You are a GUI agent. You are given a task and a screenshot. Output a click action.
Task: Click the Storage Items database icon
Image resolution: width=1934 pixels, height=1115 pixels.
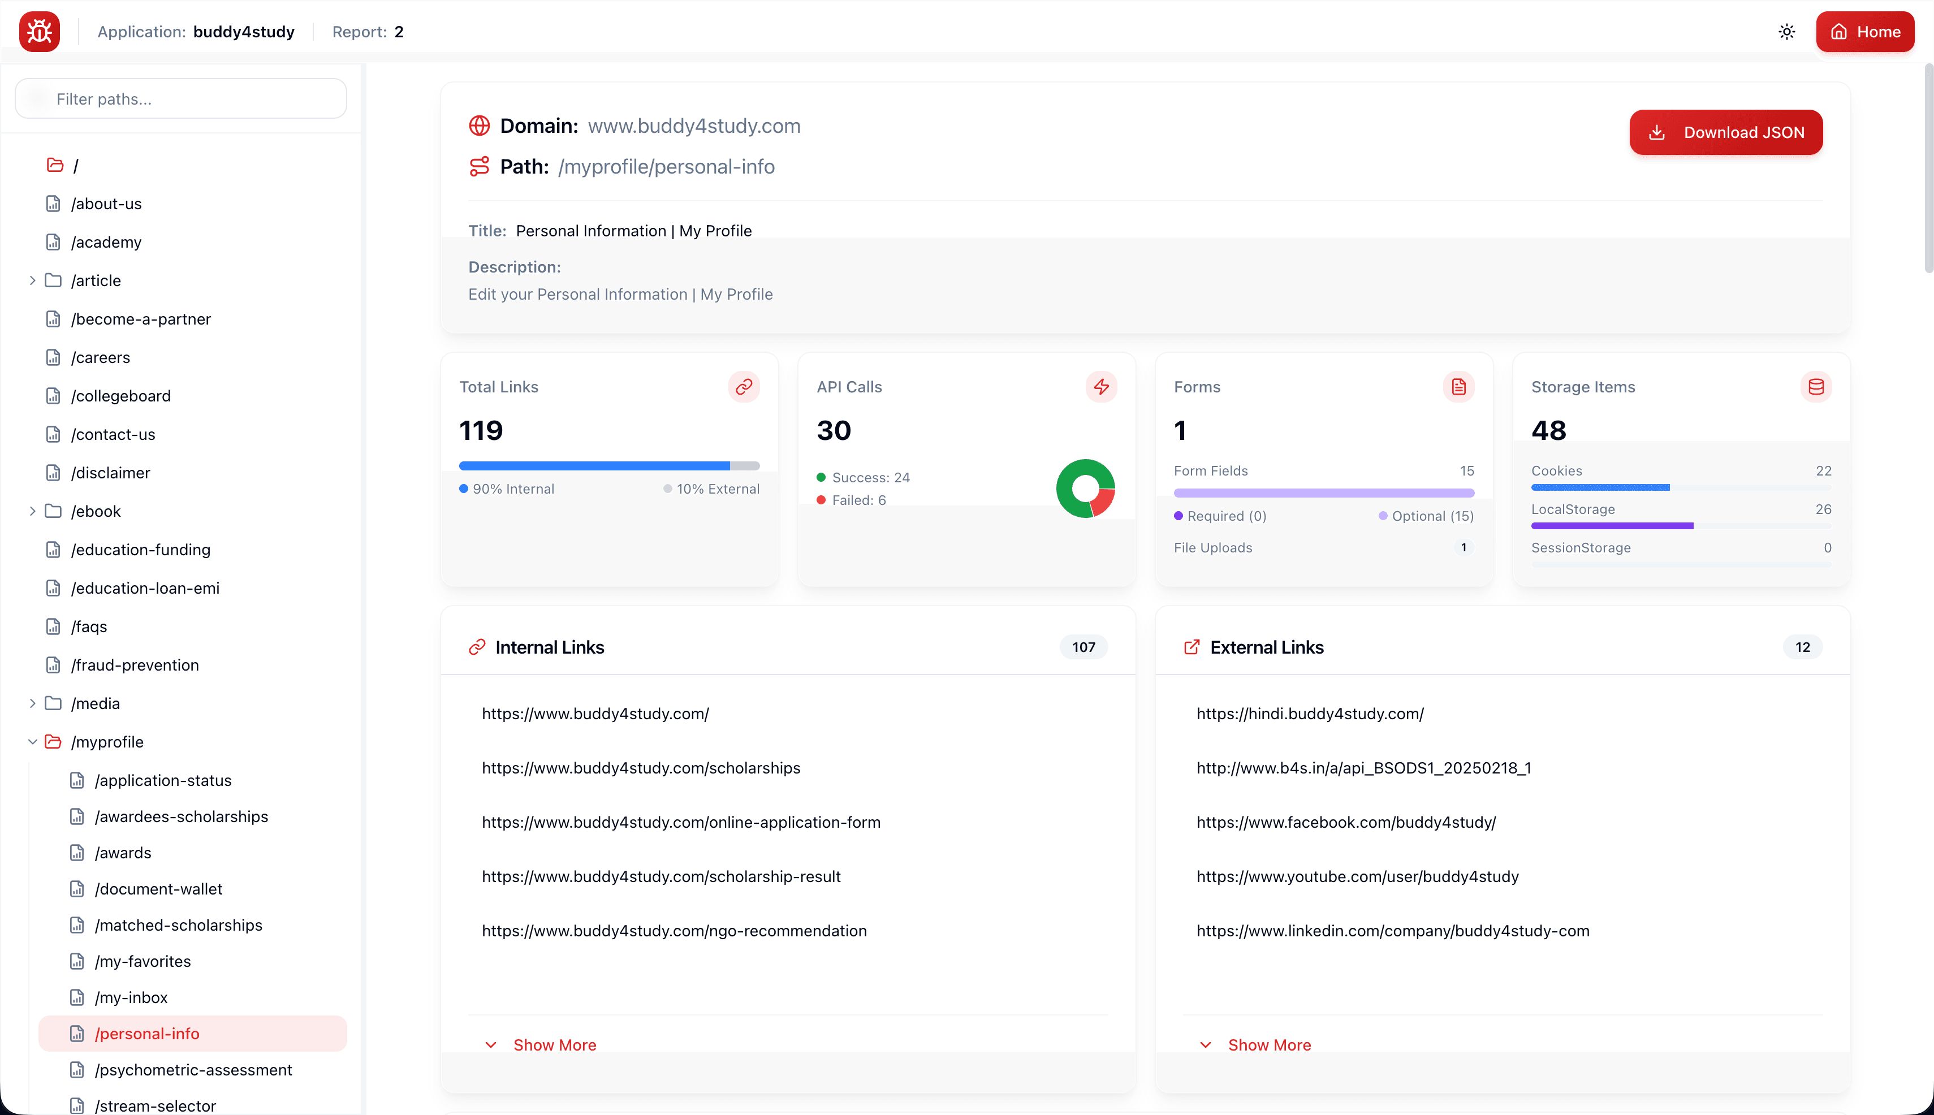tap(1816, 387)
